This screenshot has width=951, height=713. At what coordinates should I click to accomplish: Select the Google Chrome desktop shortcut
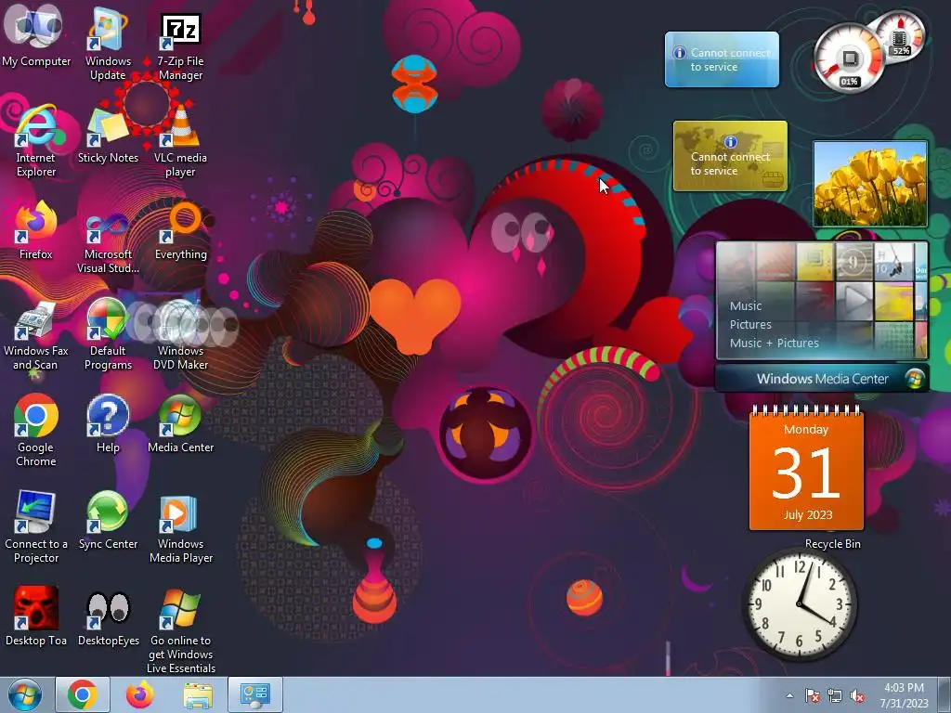pyautogui.click(x=36, y=429)
